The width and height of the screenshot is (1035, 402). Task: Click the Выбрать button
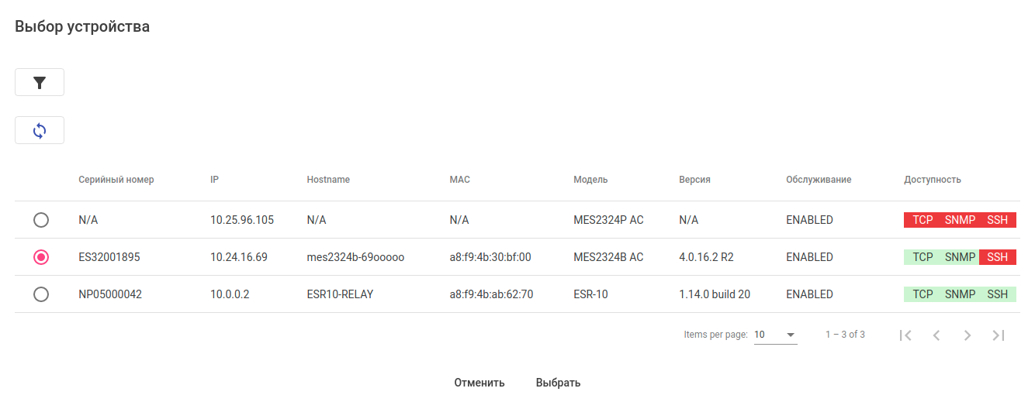click(558, 383)
